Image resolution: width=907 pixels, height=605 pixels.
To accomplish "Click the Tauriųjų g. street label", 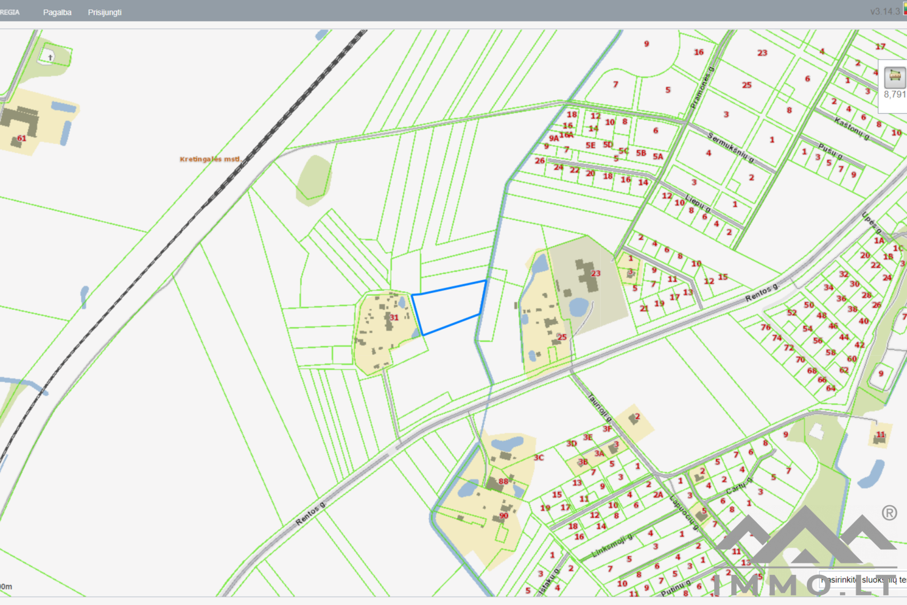I will (x=600, y=407).
